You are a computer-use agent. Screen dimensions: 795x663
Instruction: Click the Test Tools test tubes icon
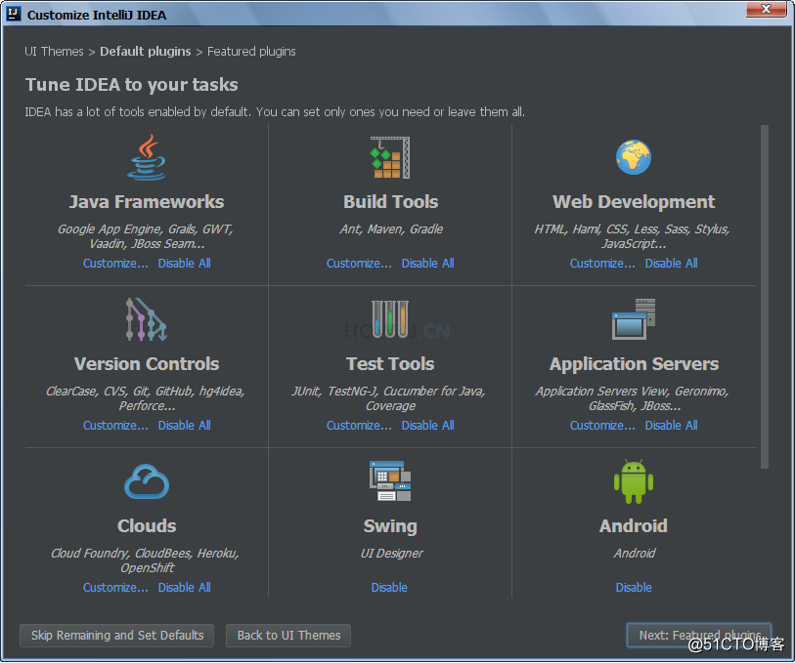[x=390, y=319]
